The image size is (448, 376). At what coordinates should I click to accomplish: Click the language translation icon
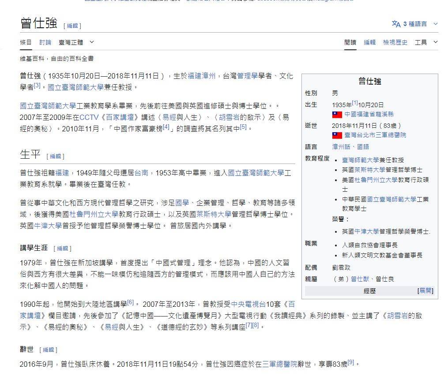tap(396, 24)
